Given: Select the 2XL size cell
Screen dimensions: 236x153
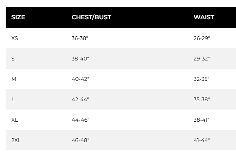Looking at the screenshot, I should (16, 140).
